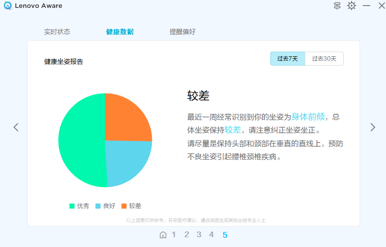The width and height of the screenshot is (386, 247).
Task: Click the highlighted 身体前倾 text
Action: (x=308, y=117)
